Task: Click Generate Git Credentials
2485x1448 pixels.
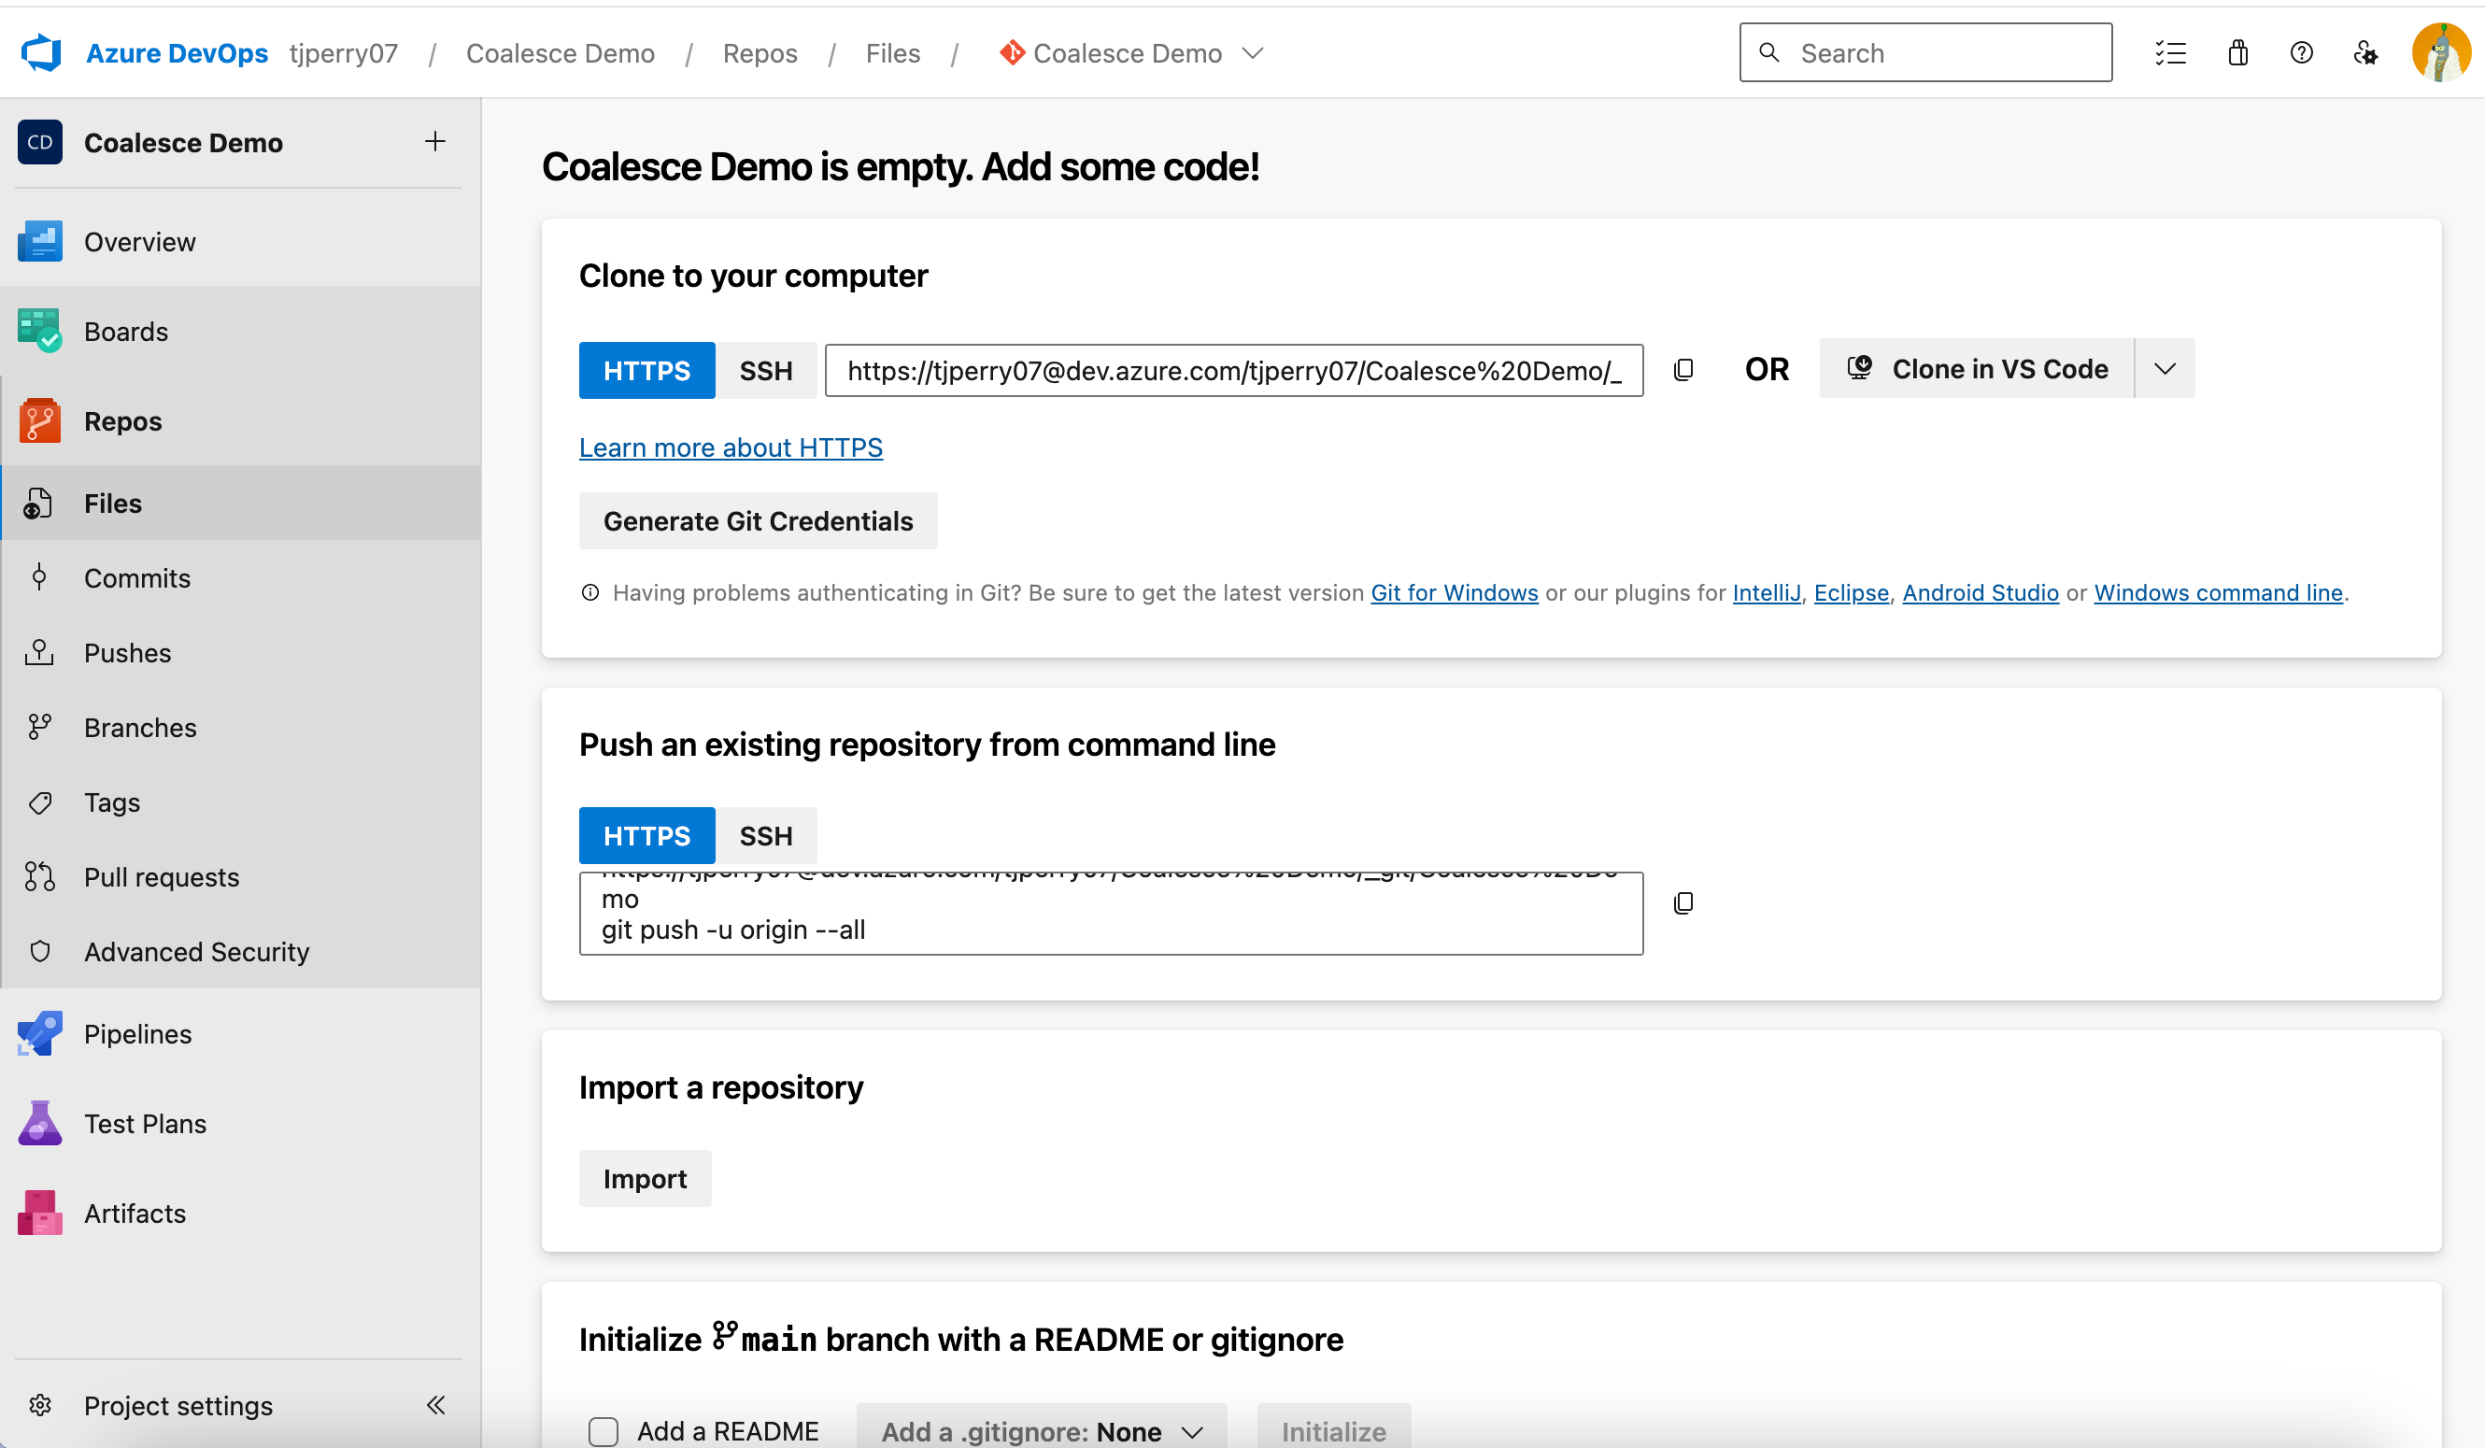Action: (758, 520)
